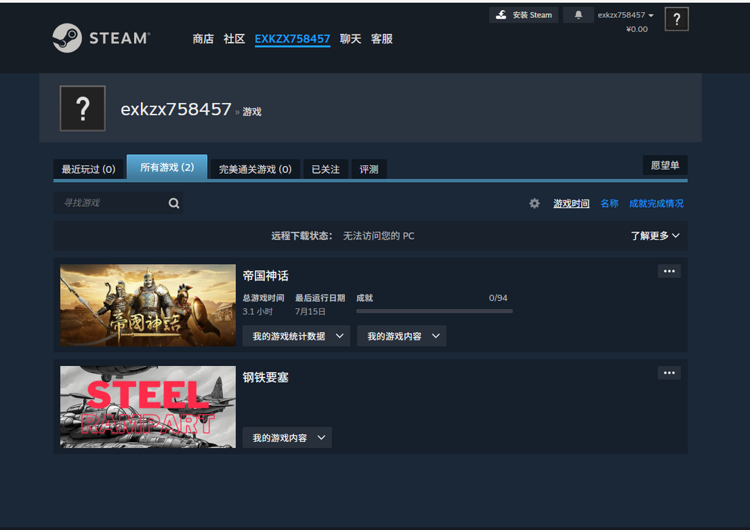Open the exkzx758457 account dropdown
The width and height of the screenshot is (750, 530).
(626, 15)
